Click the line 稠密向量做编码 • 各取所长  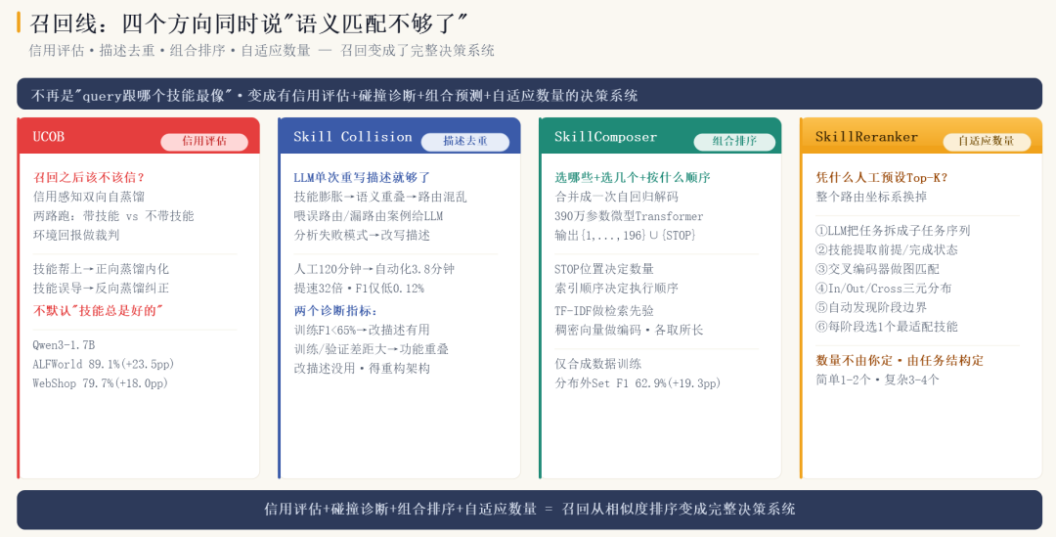coord(629,331)
